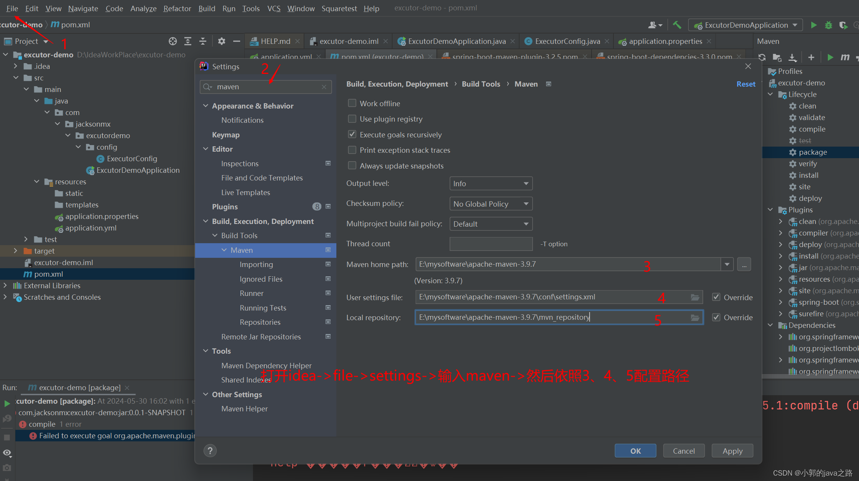Click the Build hammer icon
The height and width of the screenshot is (481, 859).
(x=677, y=25)
